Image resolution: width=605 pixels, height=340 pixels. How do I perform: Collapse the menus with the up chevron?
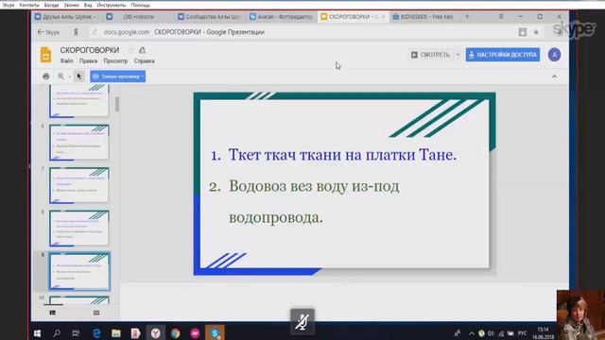[554, 76]
